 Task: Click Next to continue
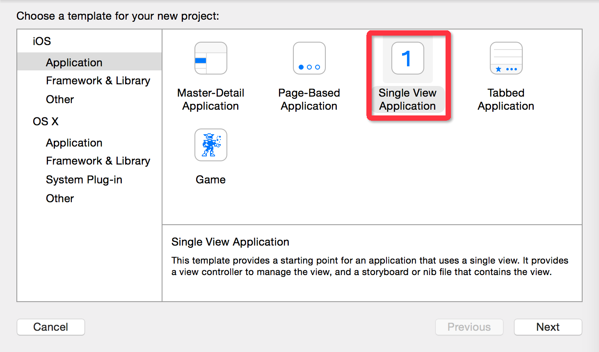pos(548,327)
